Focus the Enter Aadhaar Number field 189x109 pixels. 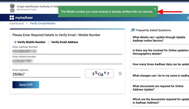point(67,51)
